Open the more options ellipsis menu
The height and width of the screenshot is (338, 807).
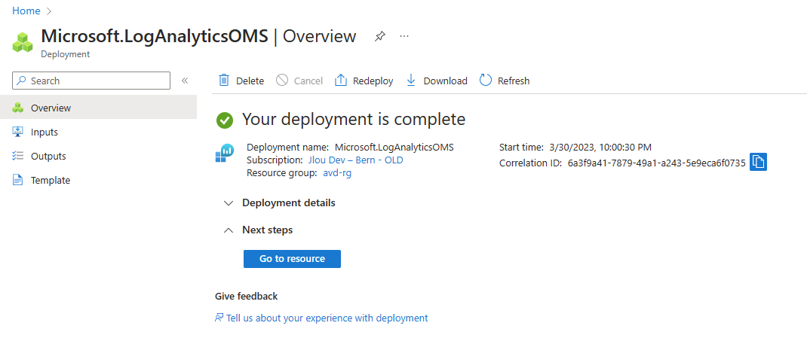coord(404,36)
